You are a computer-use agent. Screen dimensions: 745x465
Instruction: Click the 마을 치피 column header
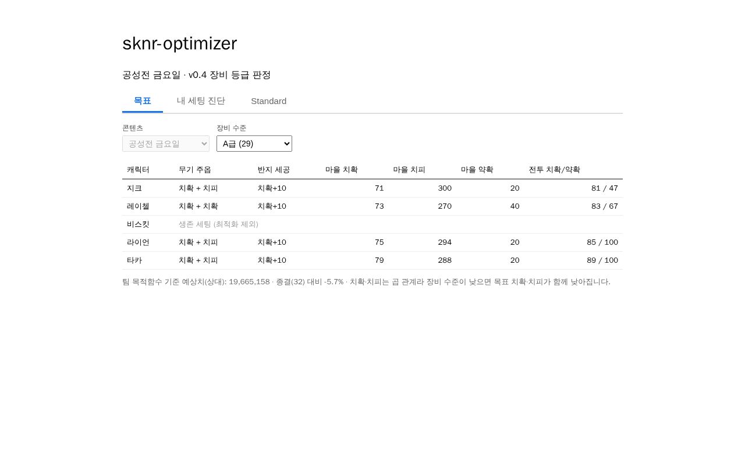coord(409,170)
